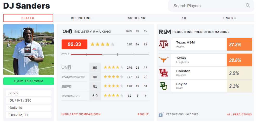Click the 247Sports logo in rankings
The image size is (260, 125).
[x=73, y=77]
